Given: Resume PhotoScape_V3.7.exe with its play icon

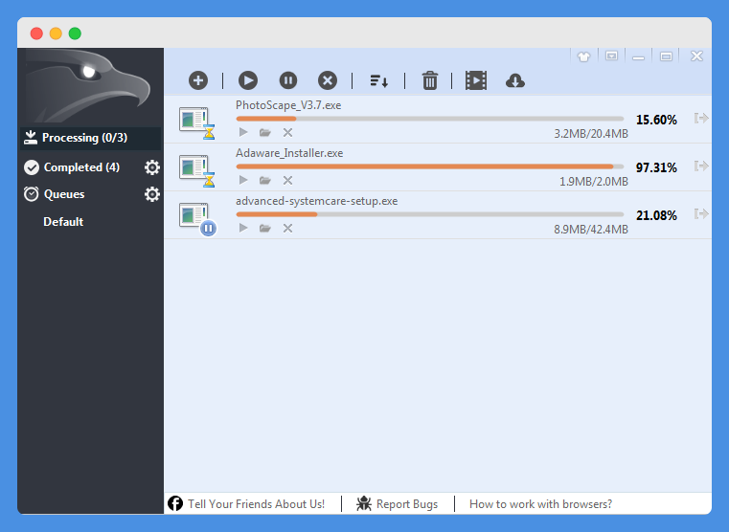Looking at the screenshot, I should click(242, 132).
